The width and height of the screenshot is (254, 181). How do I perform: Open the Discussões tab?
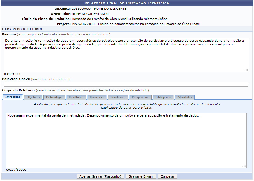pyautogui.click(x=97, y=97)
